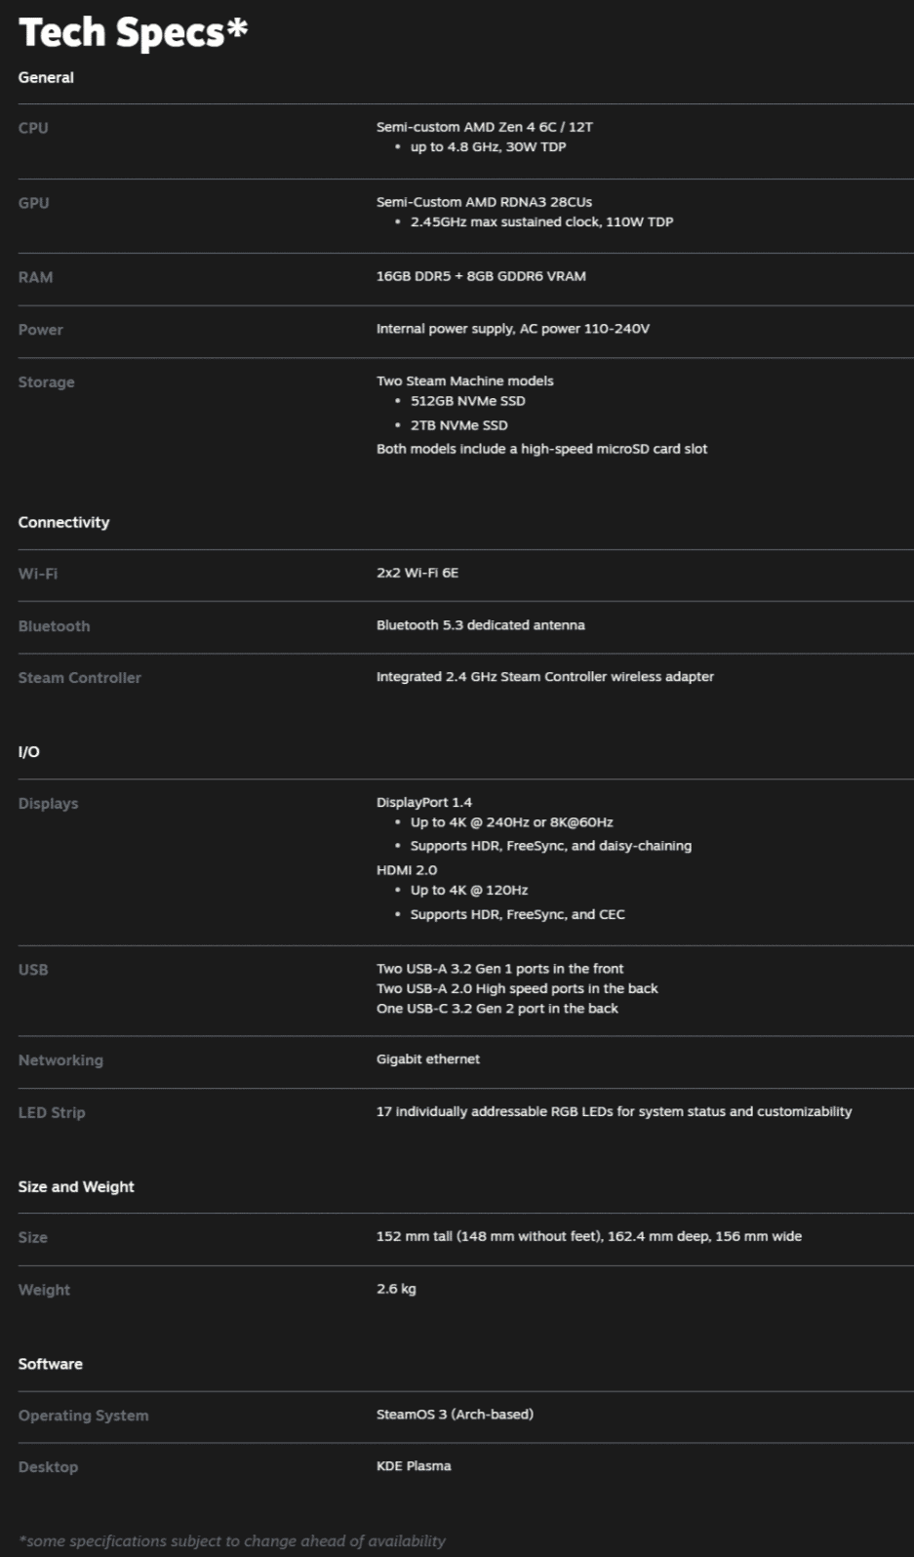The height and width of the screenshot is (1557, 914).
Task: Click the General section header
Action: point(46,78)
